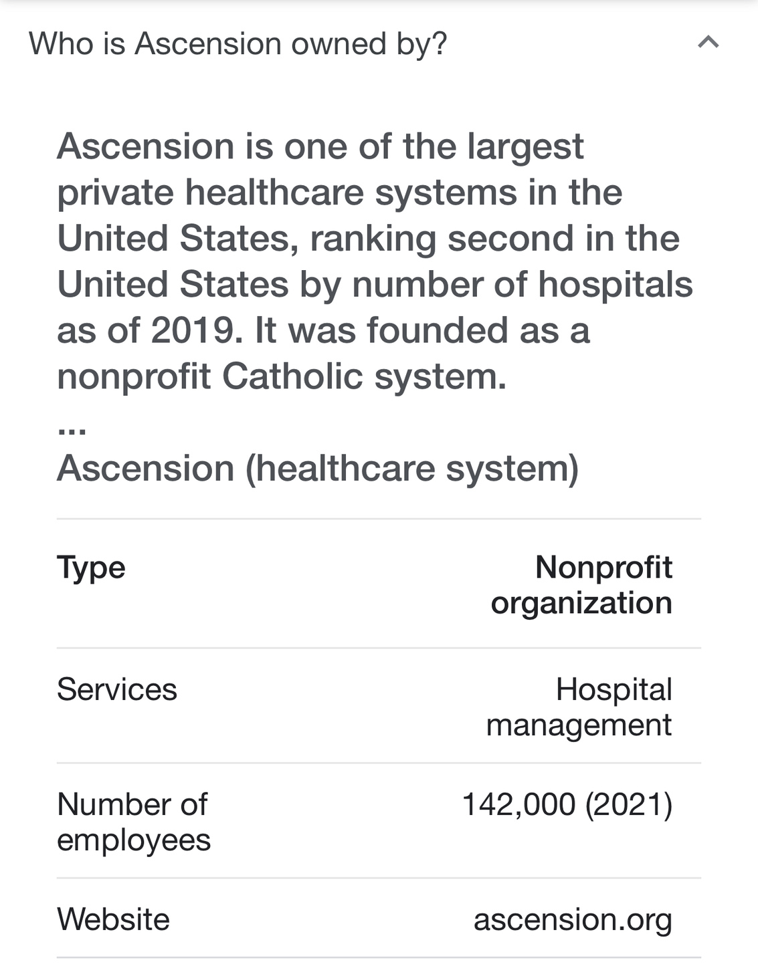Click the "Ascension (healthcare system)" title
The height and width of the screenshot is (966, 758).
pyautogui.click(x=318, y=468)
